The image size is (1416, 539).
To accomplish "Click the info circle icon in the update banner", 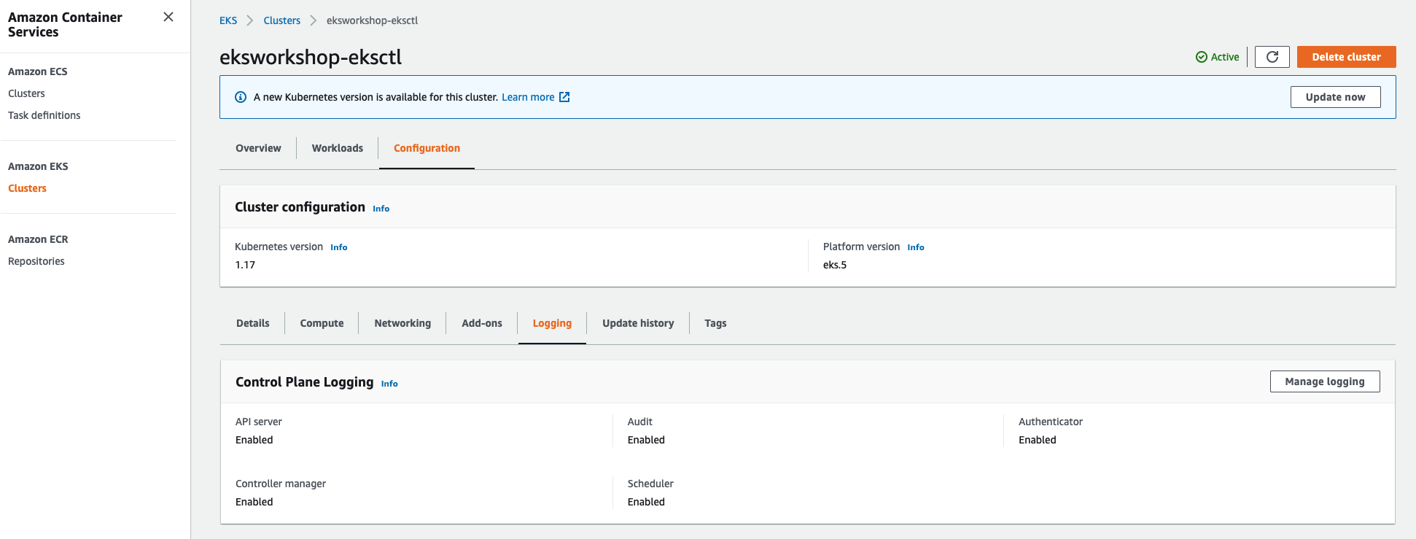I will click(241, 97).
